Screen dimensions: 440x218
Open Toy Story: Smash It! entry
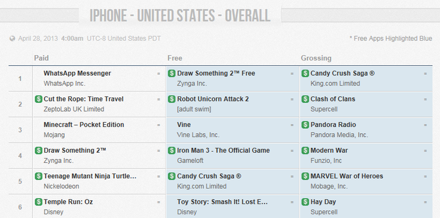pyautogui.click(x=222, y=202)
